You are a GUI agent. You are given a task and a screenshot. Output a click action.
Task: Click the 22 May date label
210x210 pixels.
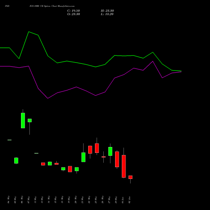(x=89, y=199)
